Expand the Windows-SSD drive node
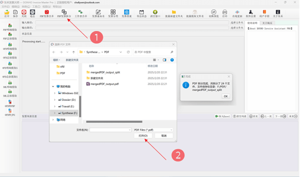This screenshot has height=177, width=300. [55, 93]
